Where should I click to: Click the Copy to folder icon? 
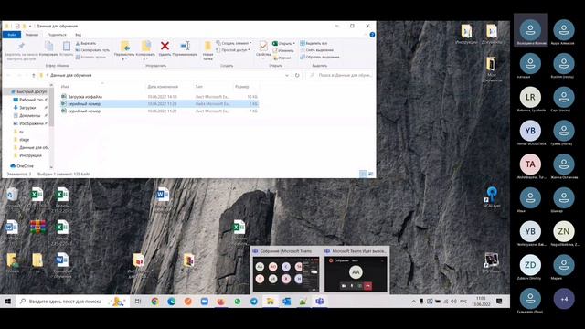coord(145,47)
